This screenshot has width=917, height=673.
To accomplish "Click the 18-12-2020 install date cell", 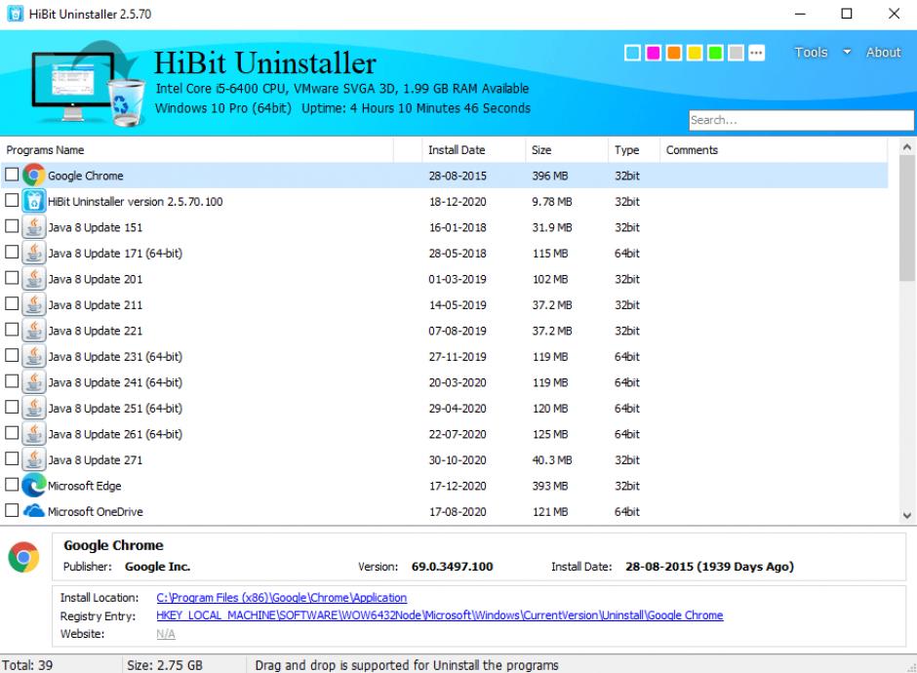I will (x=458, y=202).
